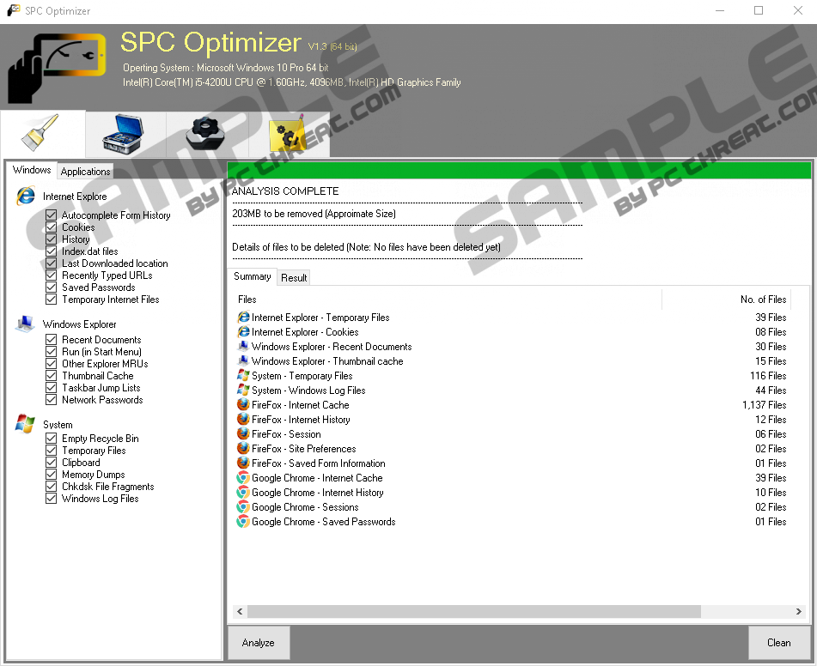The image size is (817, 666).
Task: Click the horizontal scrollbar left arrow
Action: tap(240, 611)
